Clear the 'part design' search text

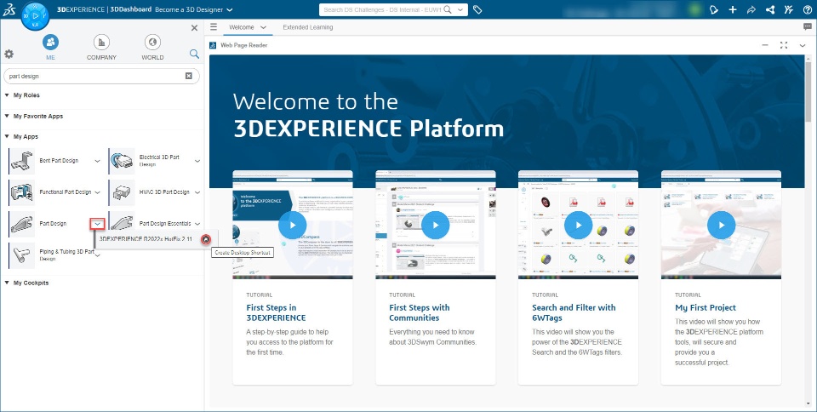189,76
